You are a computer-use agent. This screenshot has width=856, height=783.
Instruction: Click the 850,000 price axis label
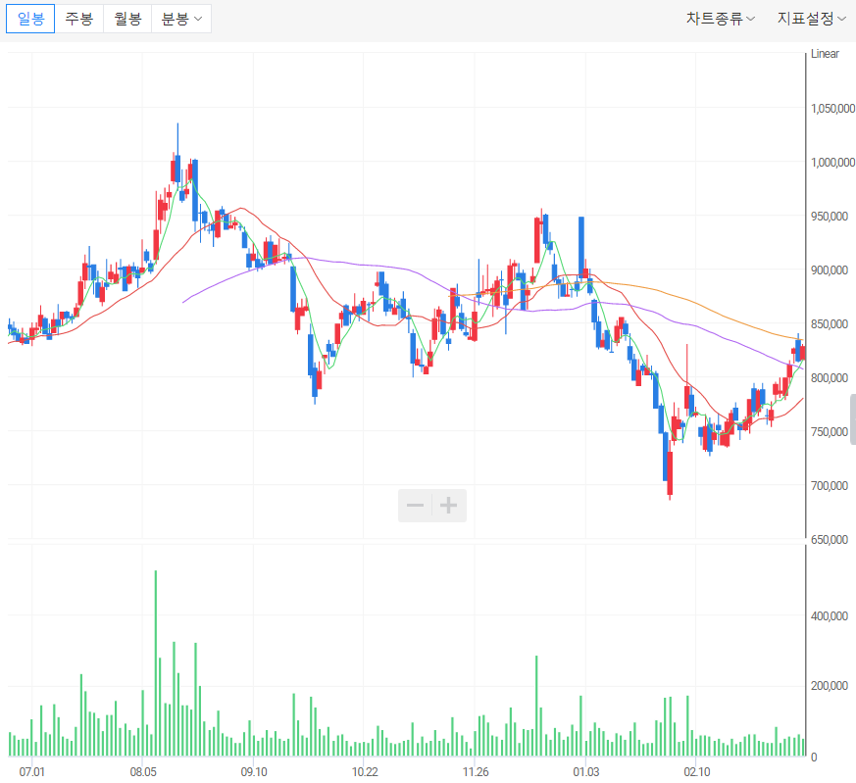(830, 324)
